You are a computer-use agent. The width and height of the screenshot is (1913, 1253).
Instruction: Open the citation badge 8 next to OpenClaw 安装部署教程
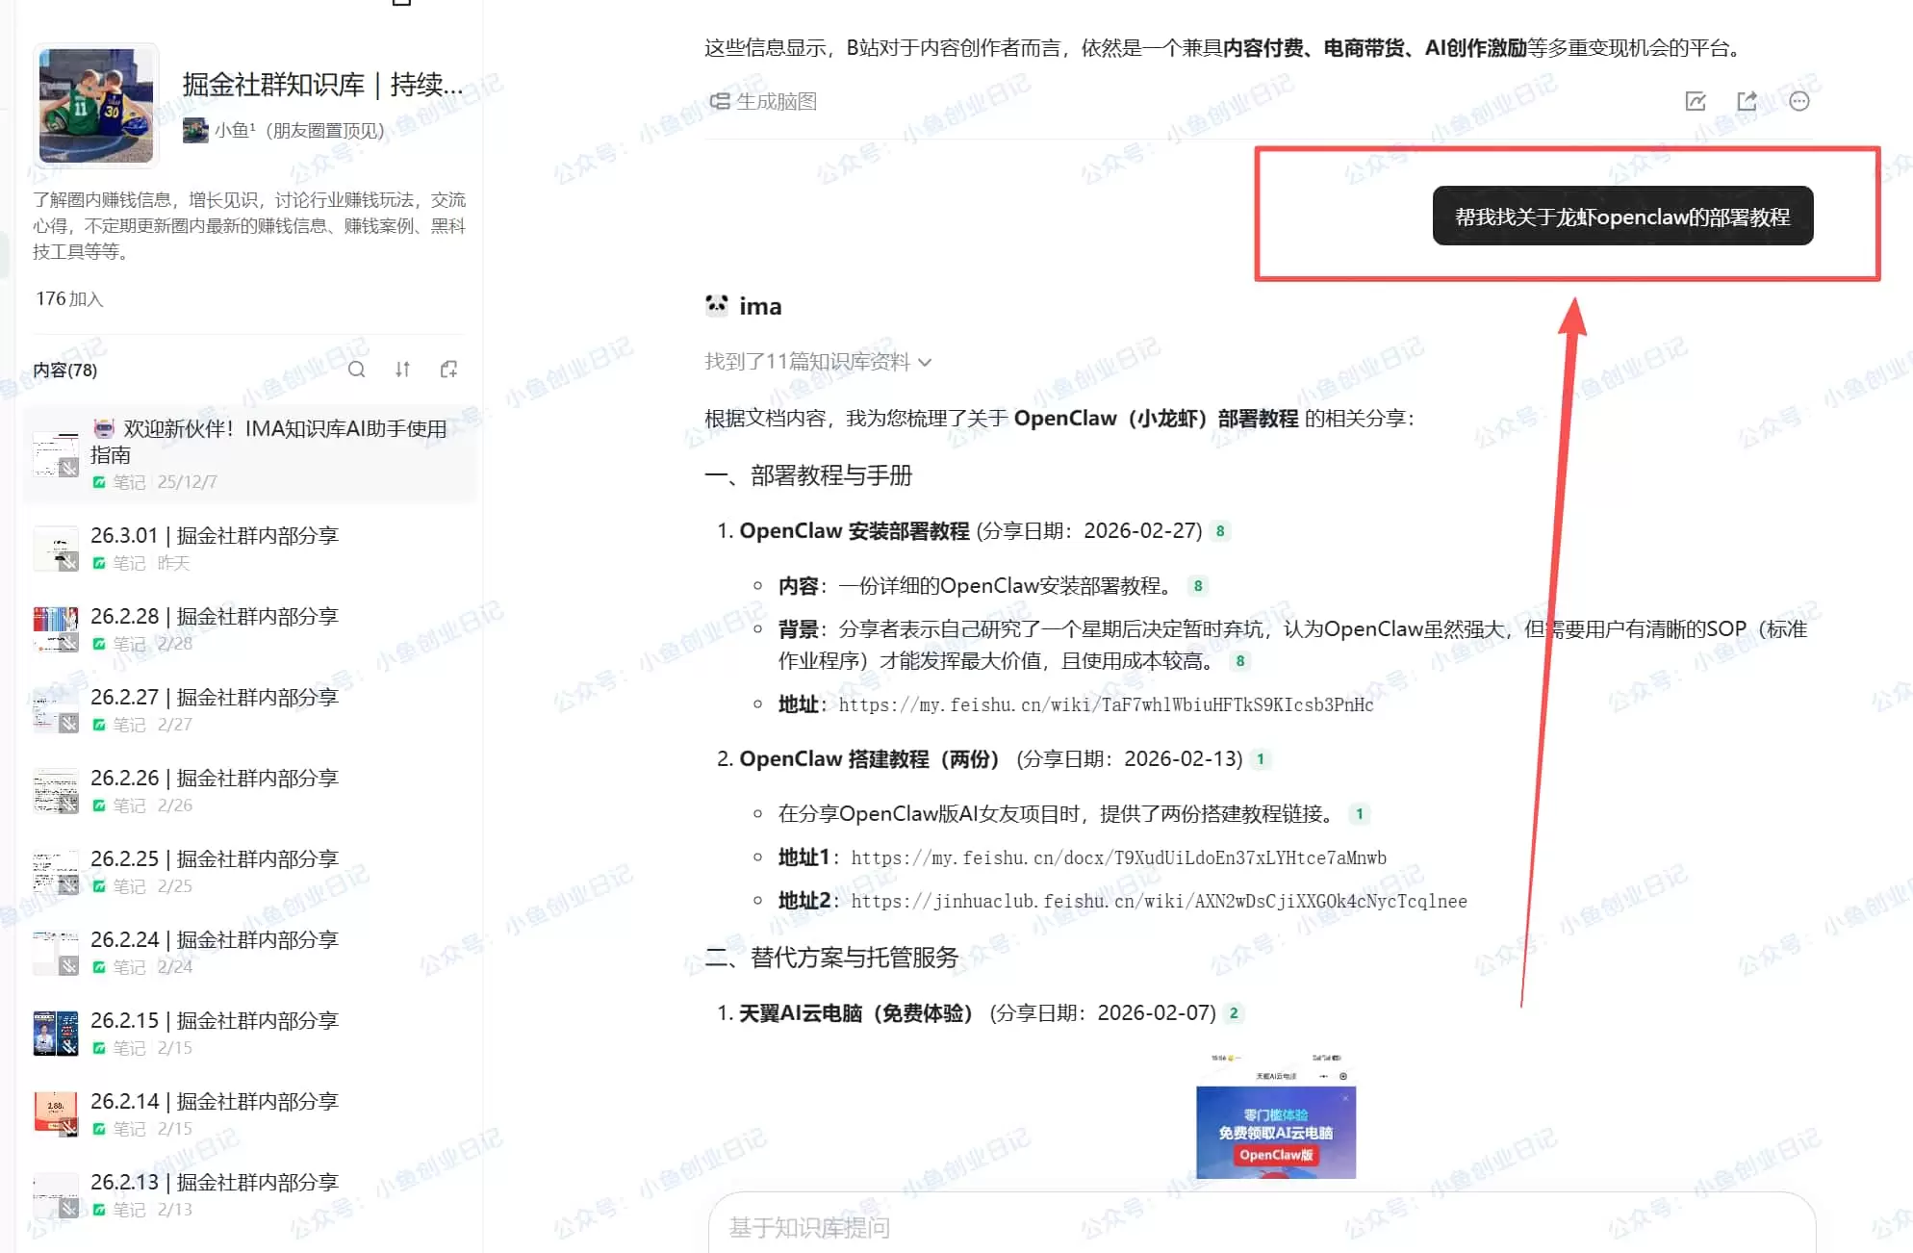[x=1221, y=530]
